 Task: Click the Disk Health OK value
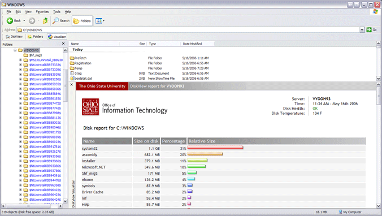point(315,109)
